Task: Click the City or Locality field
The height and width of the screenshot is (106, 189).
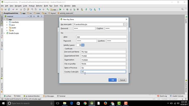Action: [x=103, y=64]
